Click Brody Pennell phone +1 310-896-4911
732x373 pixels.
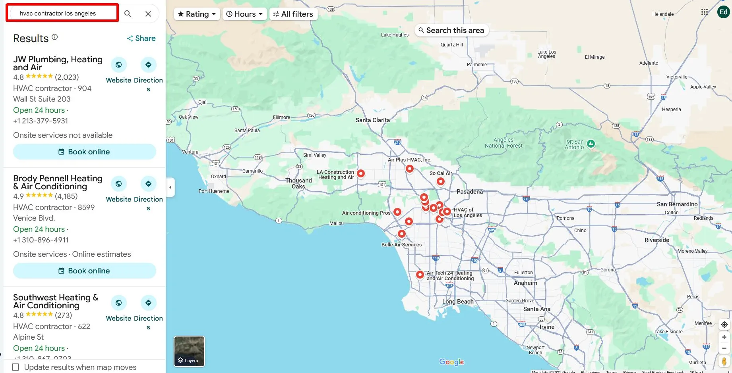pyautogui.click(x=41, y=240)
